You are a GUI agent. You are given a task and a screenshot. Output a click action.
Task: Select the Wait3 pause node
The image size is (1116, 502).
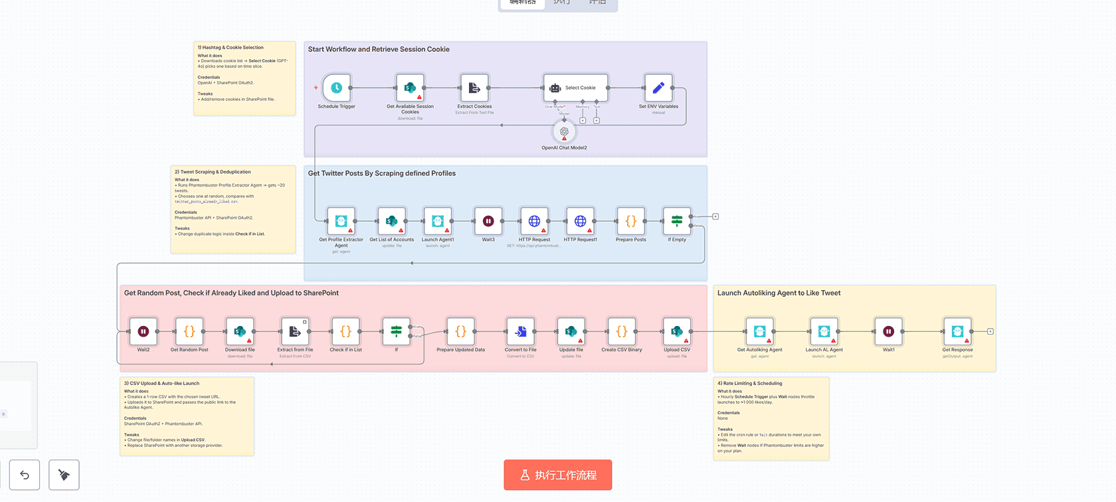point(488,221)
